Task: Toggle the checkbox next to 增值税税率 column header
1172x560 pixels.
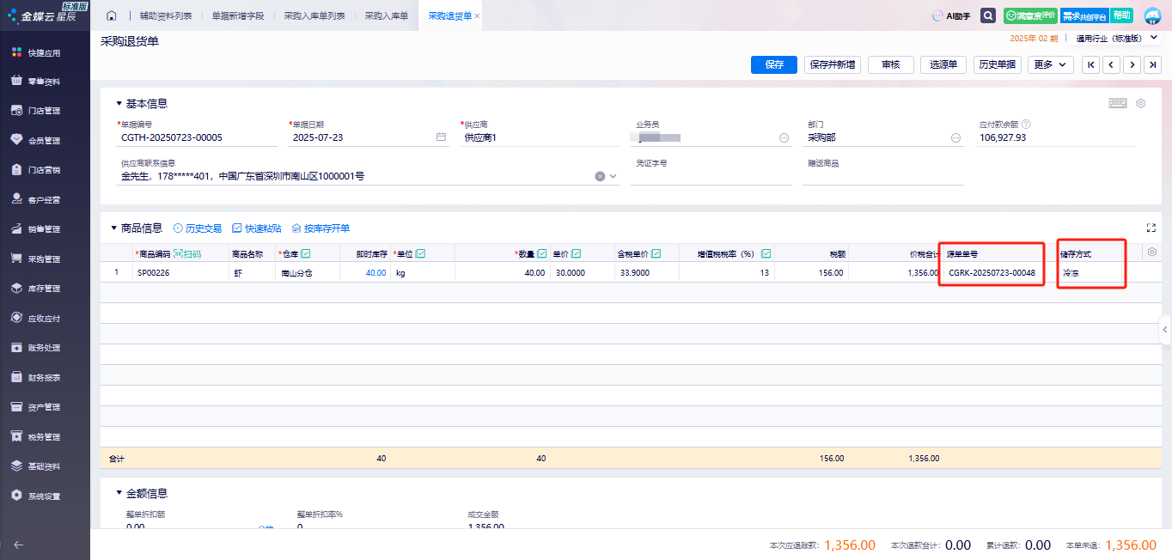Action: point(766,253)
